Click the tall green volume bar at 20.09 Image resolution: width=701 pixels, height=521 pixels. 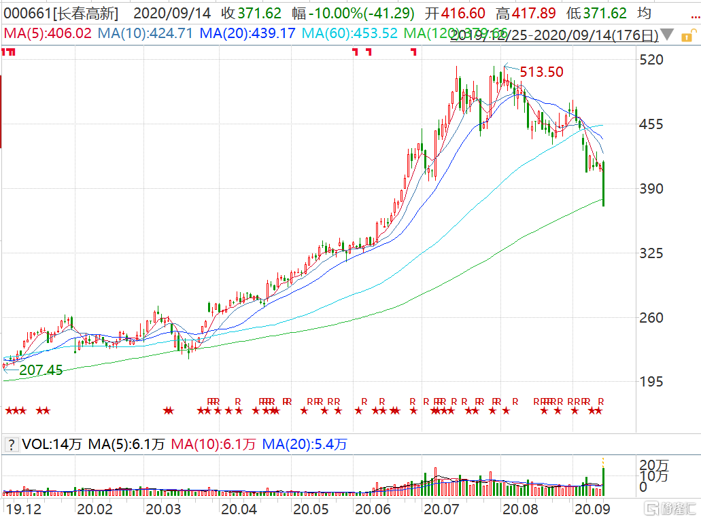[x=603, y=477]
